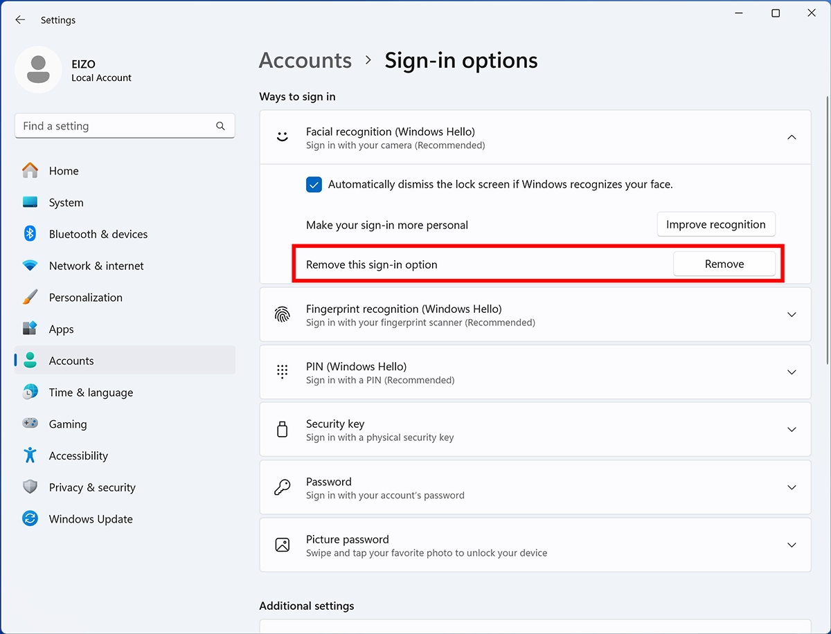Screen dimensions: 831x634
Task: Go to Gaming settings
Action: point(125,424)
